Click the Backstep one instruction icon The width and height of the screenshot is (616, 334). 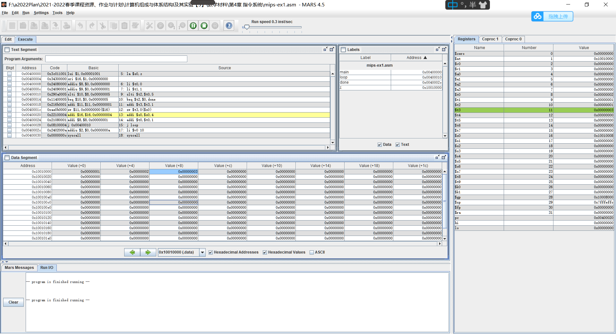[x=182, y=26]
